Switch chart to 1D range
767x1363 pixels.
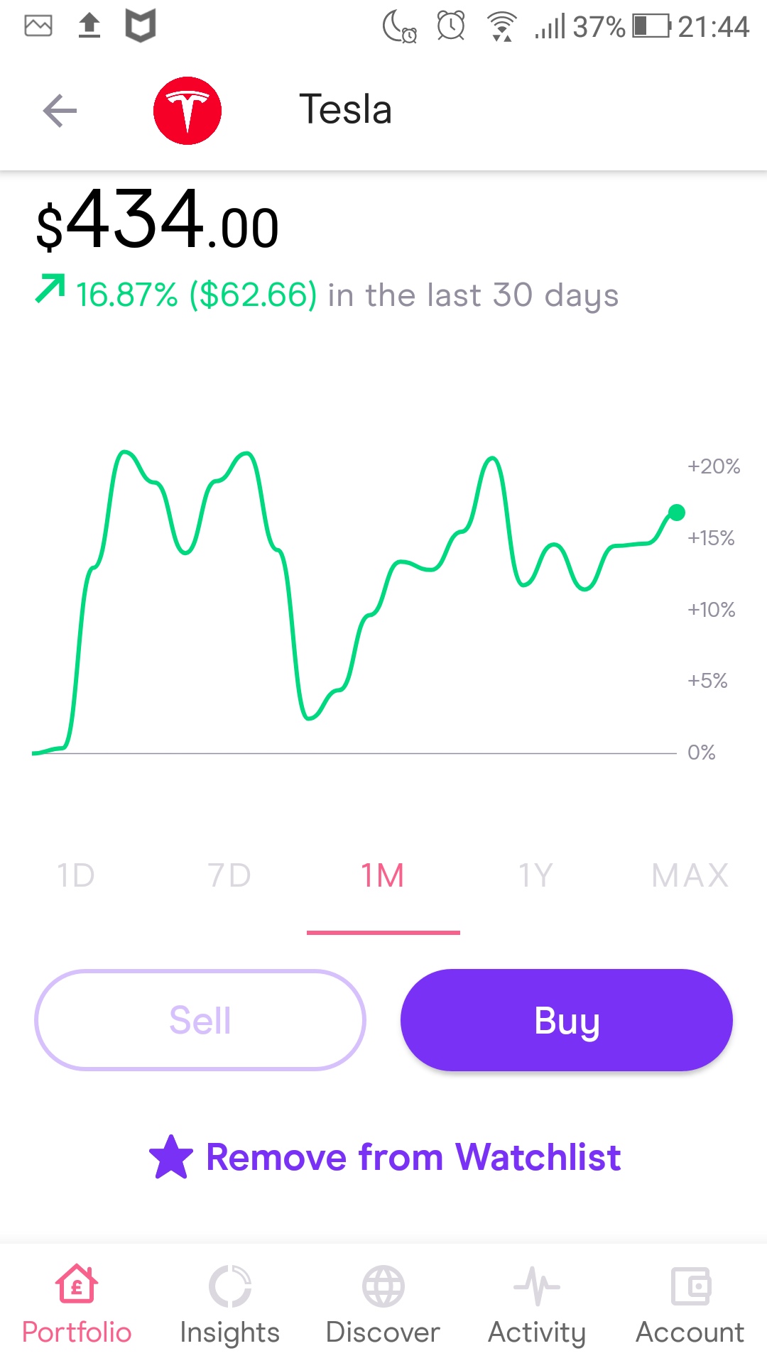pyautogui.click(x=76, y=875)
